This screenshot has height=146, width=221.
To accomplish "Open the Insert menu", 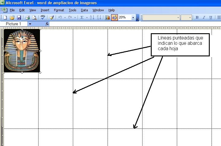I will point(45,10).
